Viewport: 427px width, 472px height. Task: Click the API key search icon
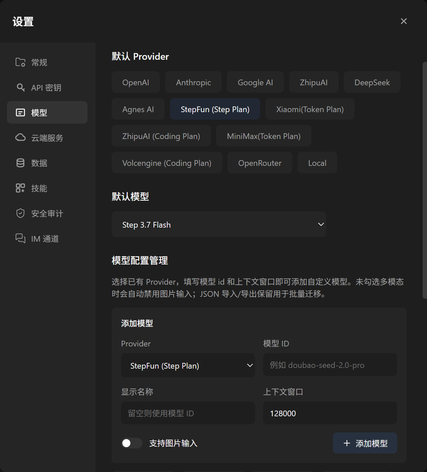[20, 87]
